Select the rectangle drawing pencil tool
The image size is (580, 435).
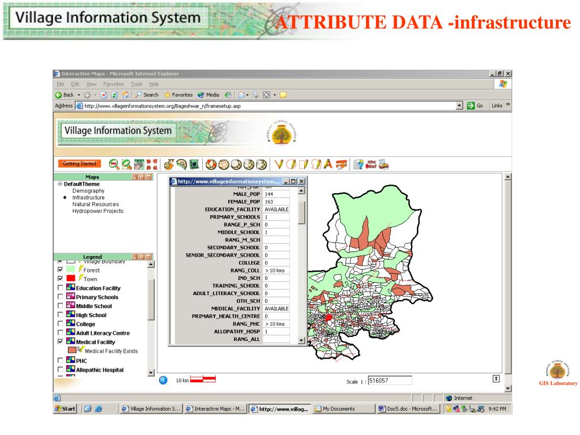[x=304, y=164]
